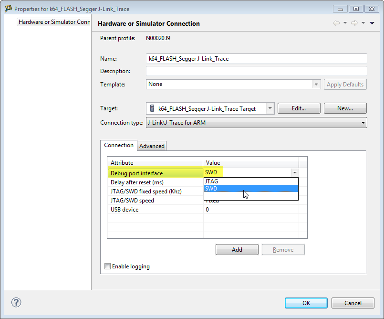Viewport: 384px width, 319px height.
Task: Collapse the Debug port interface value dropdown
Action: point(294,172)
